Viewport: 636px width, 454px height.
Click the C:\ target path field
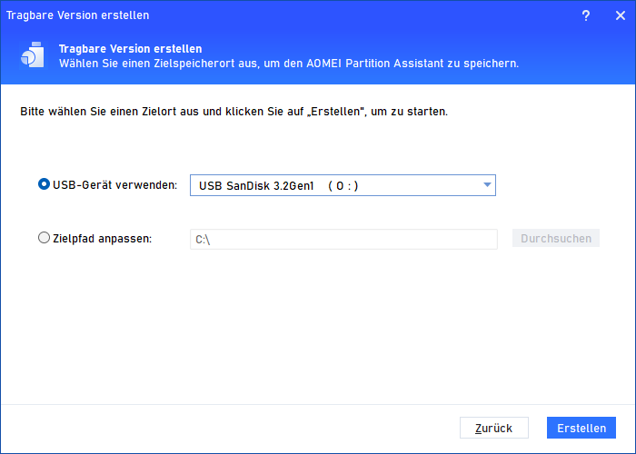(x=343, y=240)
